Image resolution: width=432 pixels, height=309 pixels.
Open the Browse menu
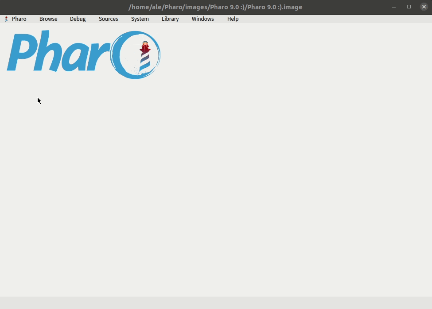point(48,19)
